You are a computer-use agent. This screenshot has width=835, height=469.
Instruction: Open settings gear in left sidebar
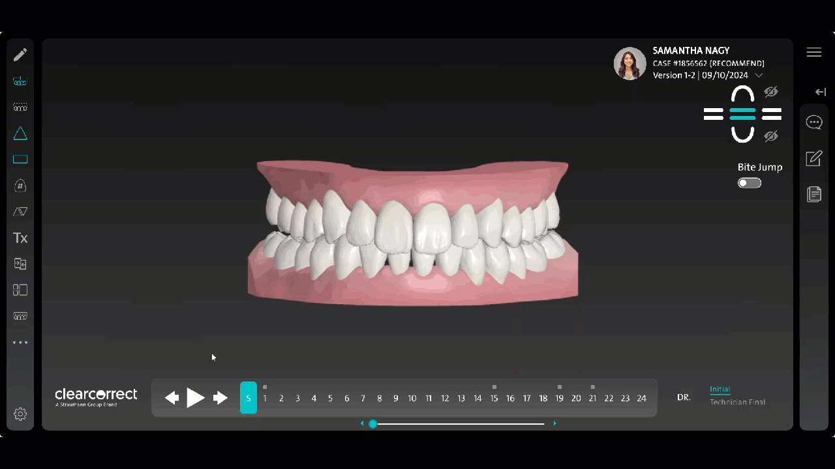pyautogui.click(x=20, y=414)
